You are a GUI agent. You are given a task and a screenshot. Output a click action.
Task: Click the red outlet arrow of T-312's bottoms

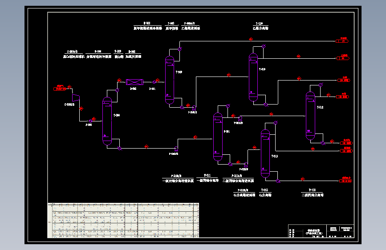[x=347, y=143]
